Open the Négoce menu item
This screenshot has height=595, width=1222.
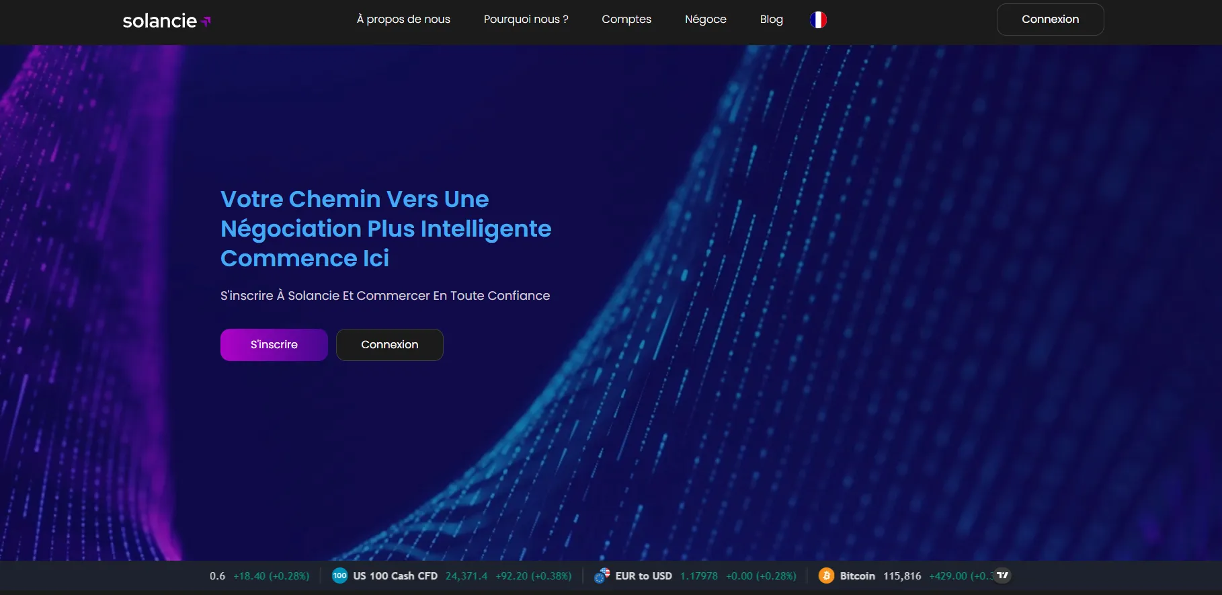705,19
